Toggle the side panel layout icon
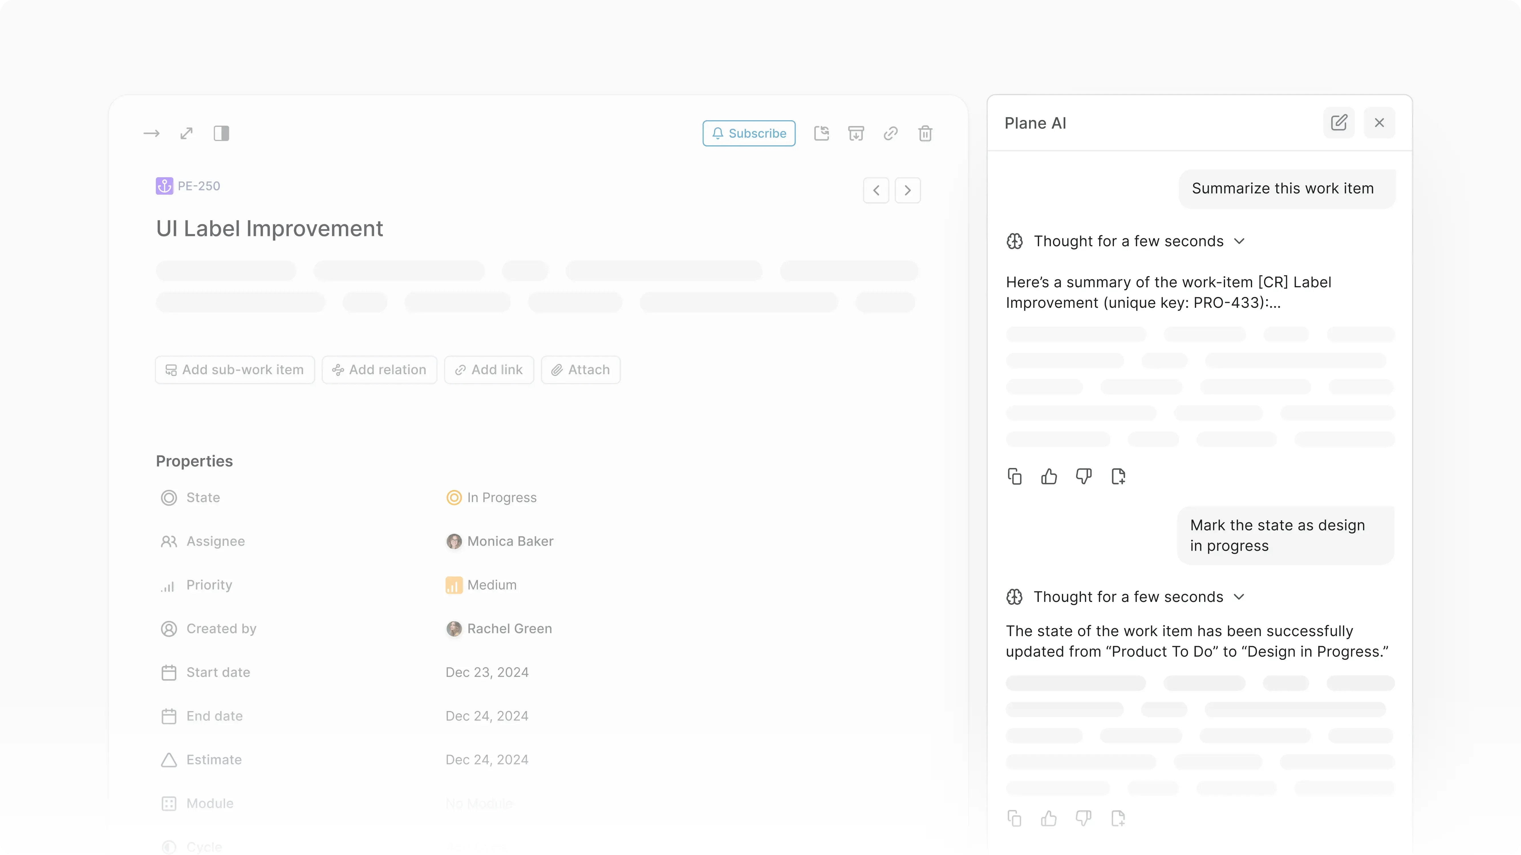This screenshot has width=1521, height=855. 221,133
